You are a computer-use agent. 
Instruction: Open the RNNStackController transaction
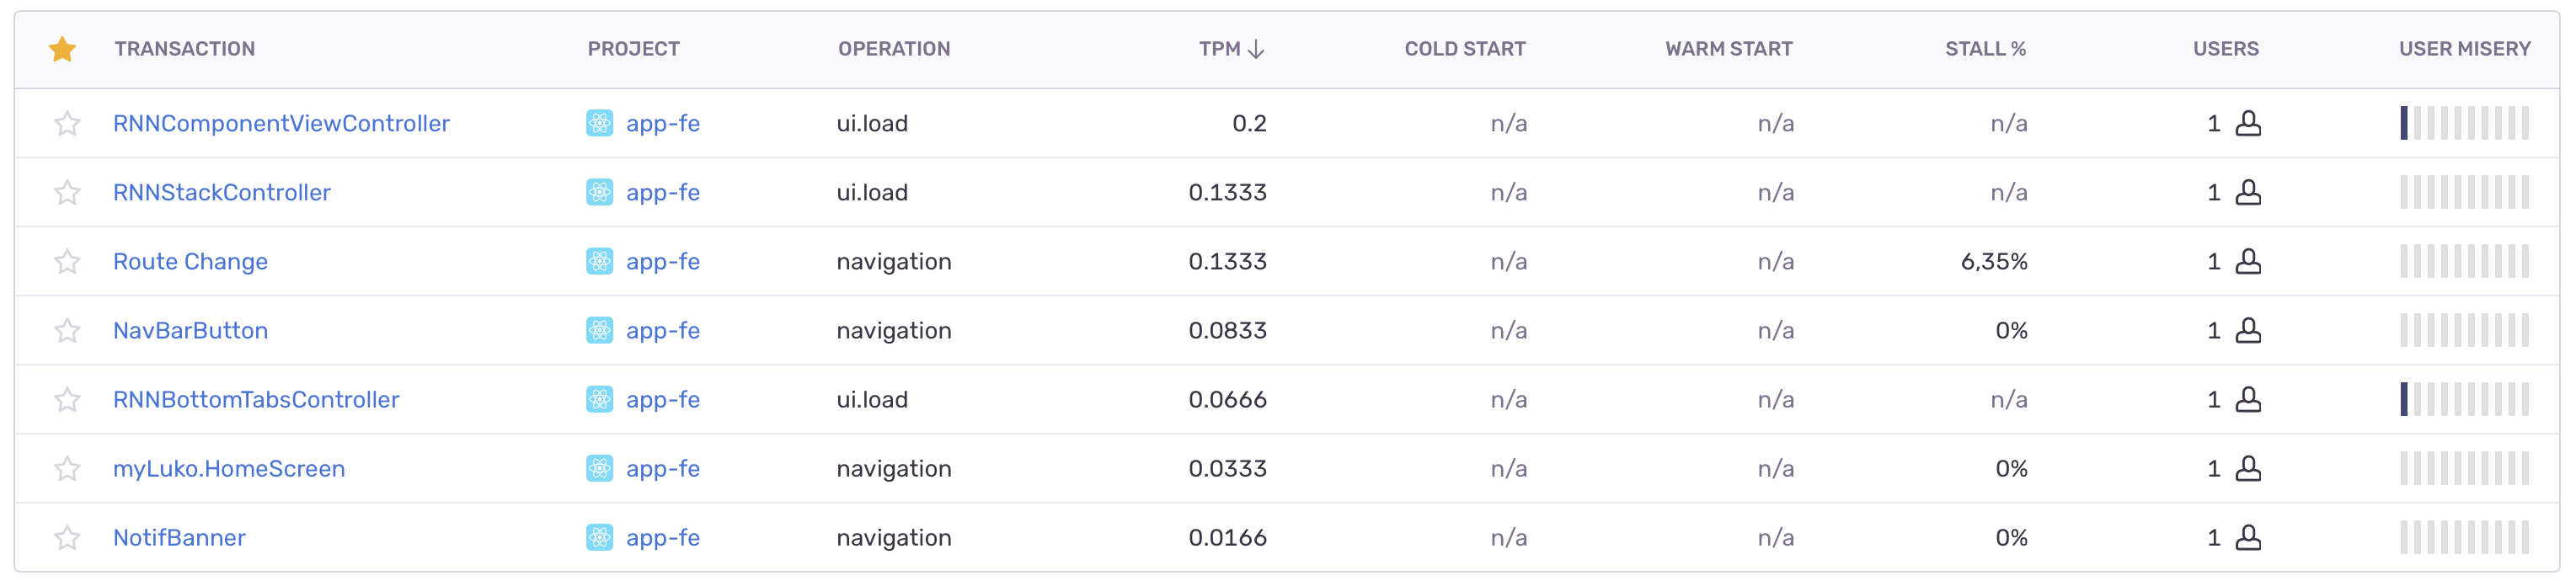click(222, 192)
